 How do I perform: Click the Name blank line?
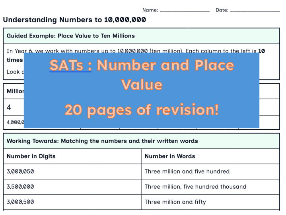tap(185, 11)
